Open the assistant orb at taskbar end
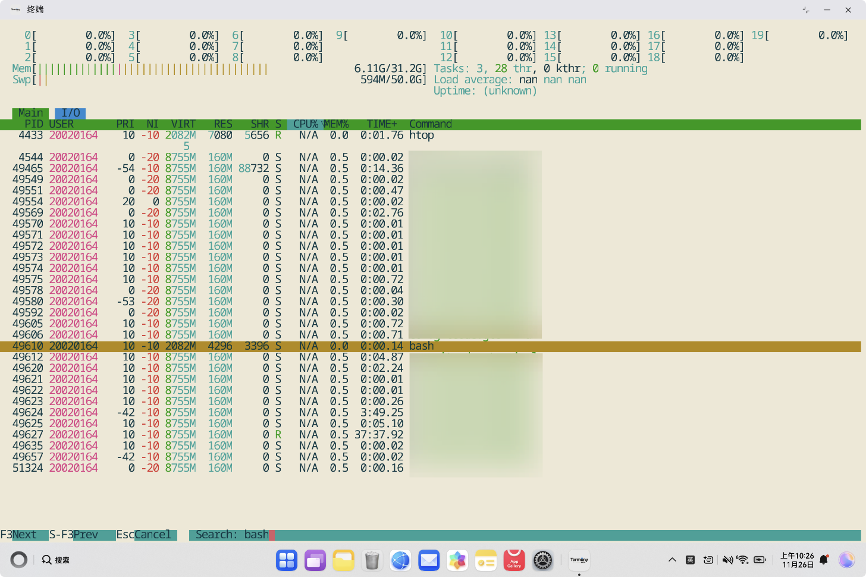Viewport: 866px width, 577px height. 846,560
